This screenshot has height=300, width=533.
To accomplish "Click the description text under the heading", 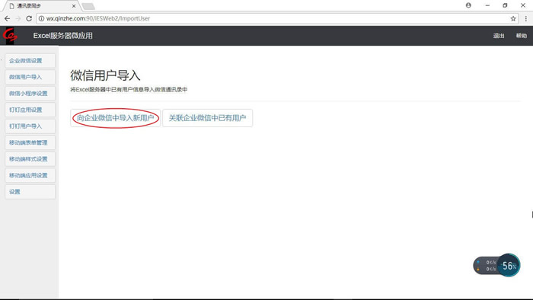I will point(129,90).
